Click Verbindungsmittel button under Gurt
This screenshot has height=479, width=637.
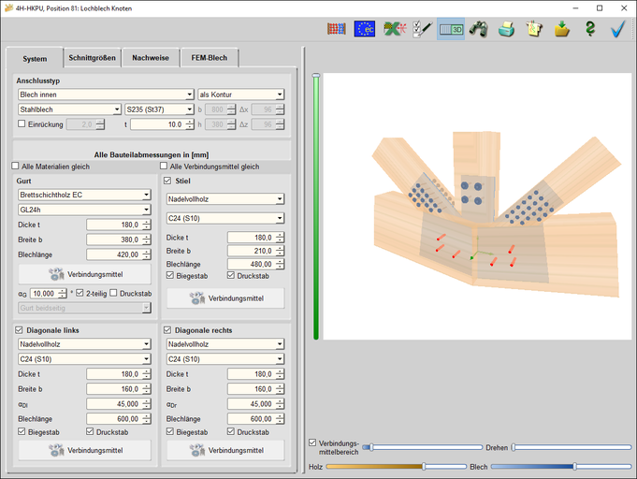point(84,275)
